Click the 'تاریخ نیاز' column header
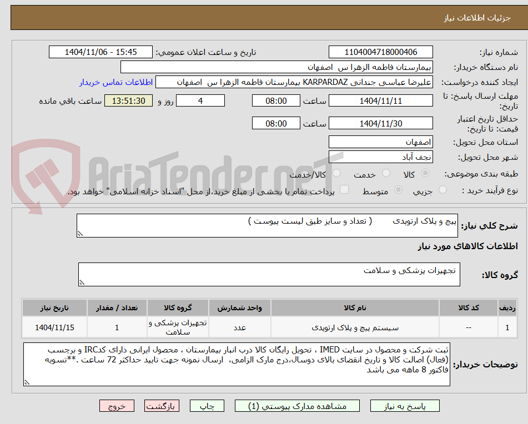Image resolution: width=528 pixels, height=424 pixels. point(54,308)
